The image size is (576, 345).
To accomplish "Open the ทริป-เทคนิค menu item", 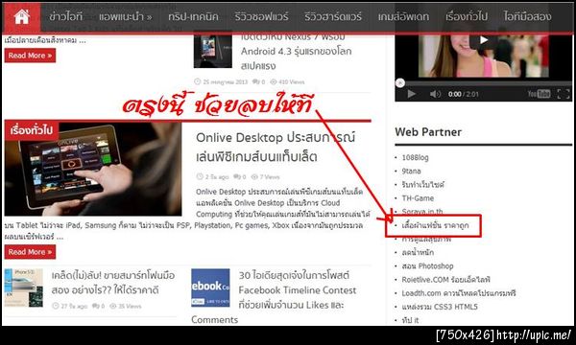I will click(x=193, y=17).
